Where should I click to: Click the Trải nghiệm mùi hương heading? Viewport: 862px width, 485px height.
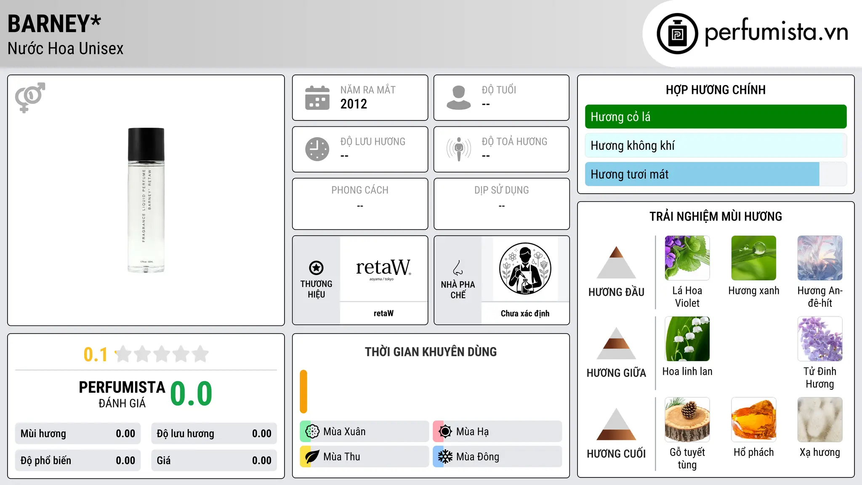(716, 216)
